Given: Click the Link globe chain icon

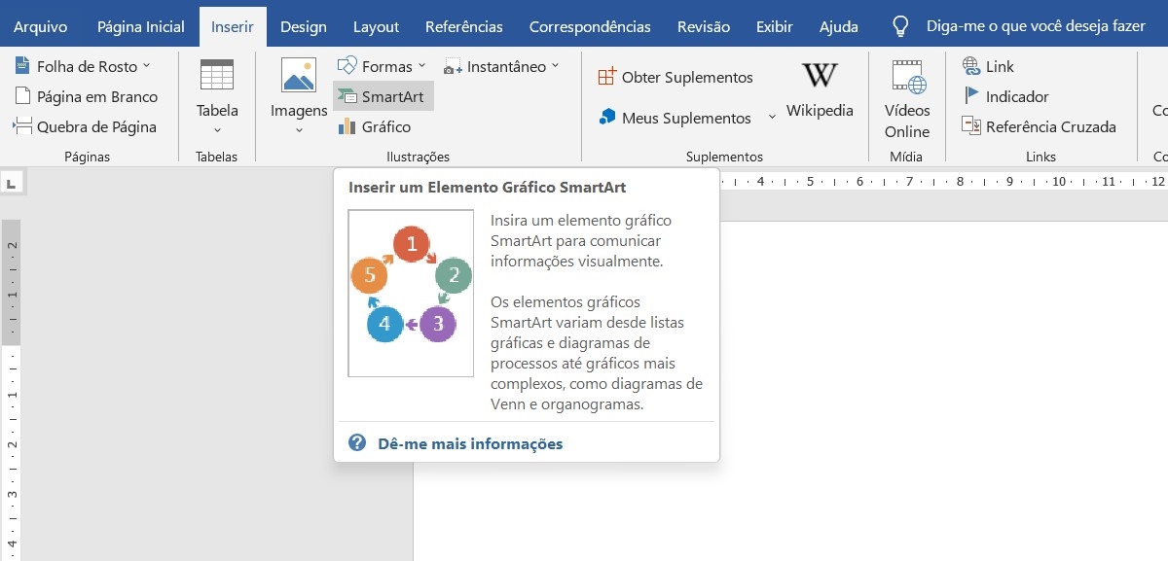Looking at the screenshot, I should (970, 66).
